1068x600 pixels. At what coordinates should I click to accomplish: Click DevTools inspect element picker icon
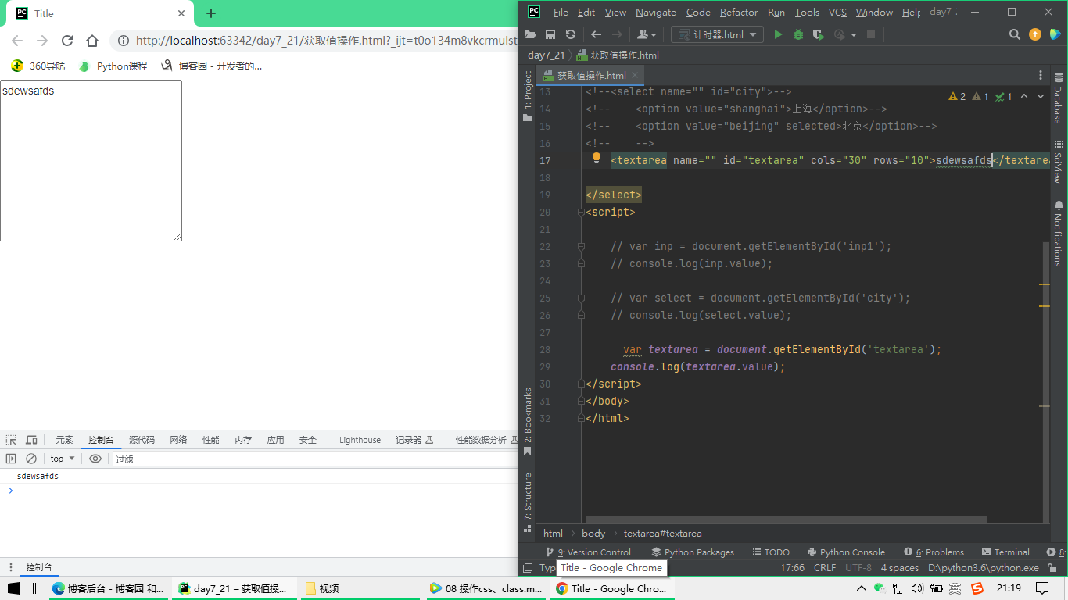pos(11,440)
